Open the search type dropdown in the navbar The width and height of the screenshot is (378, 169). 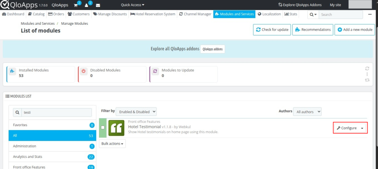[313, 14]
